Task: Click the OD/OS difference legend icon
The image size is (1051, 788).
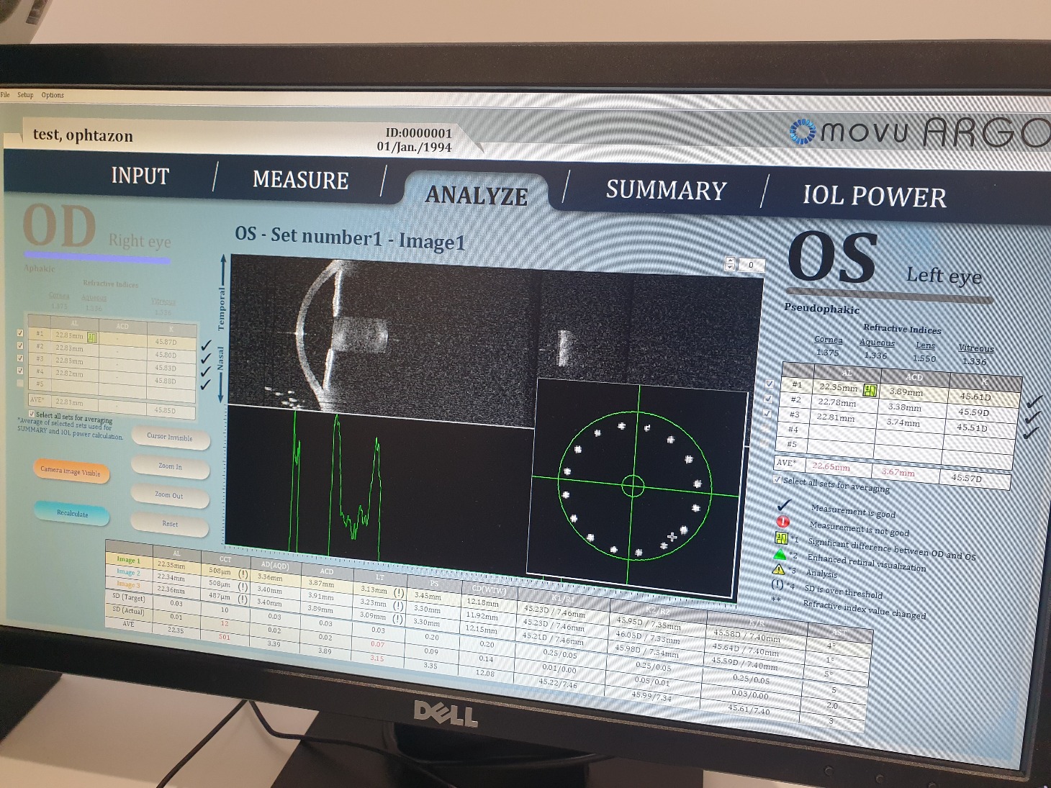Action: point(781,538)
